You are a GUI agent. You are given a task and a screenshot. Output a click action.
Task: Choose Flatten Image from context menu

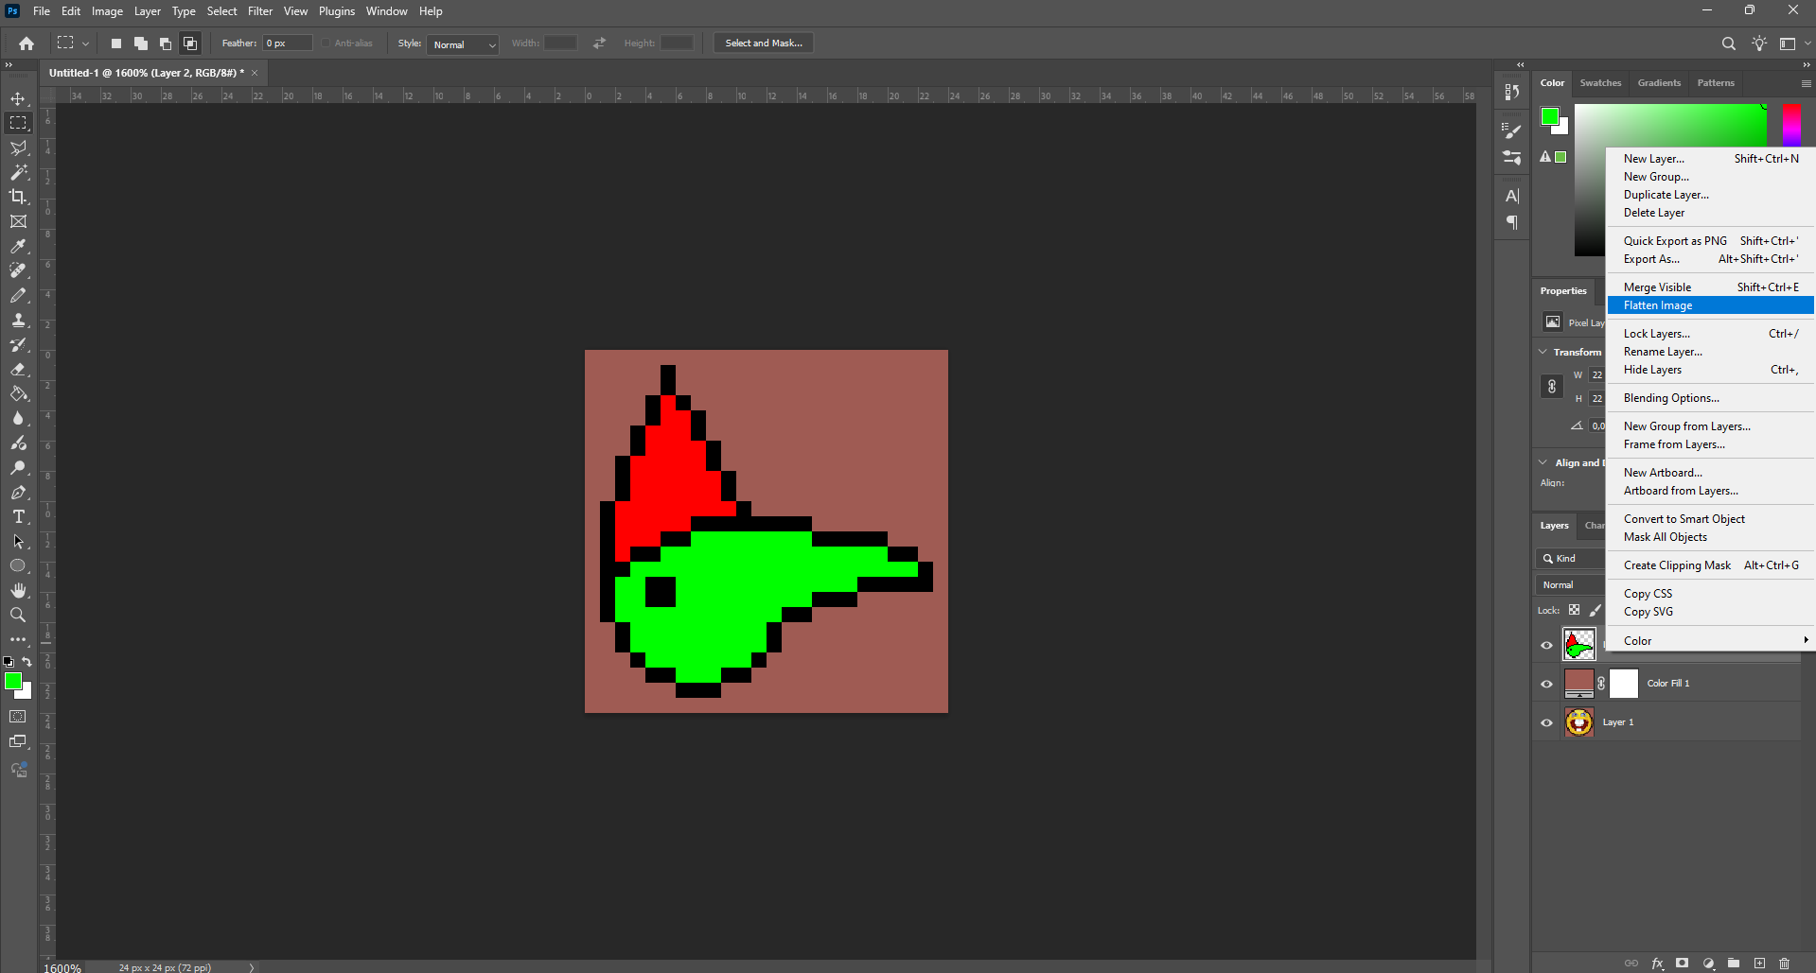pos(1658,305)
